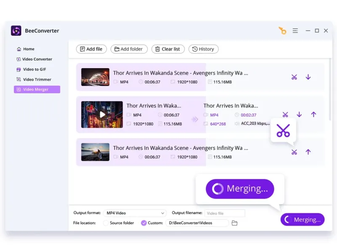Click the bottom-right Merging button
This screenshot has height=252, width=337.
pyautogui.click(x=302, y=219)
